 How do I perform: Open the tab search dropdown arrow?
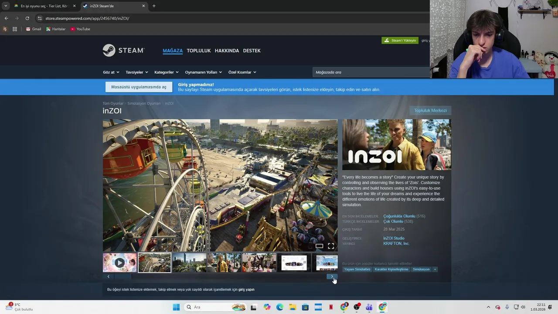coord(5,6)
